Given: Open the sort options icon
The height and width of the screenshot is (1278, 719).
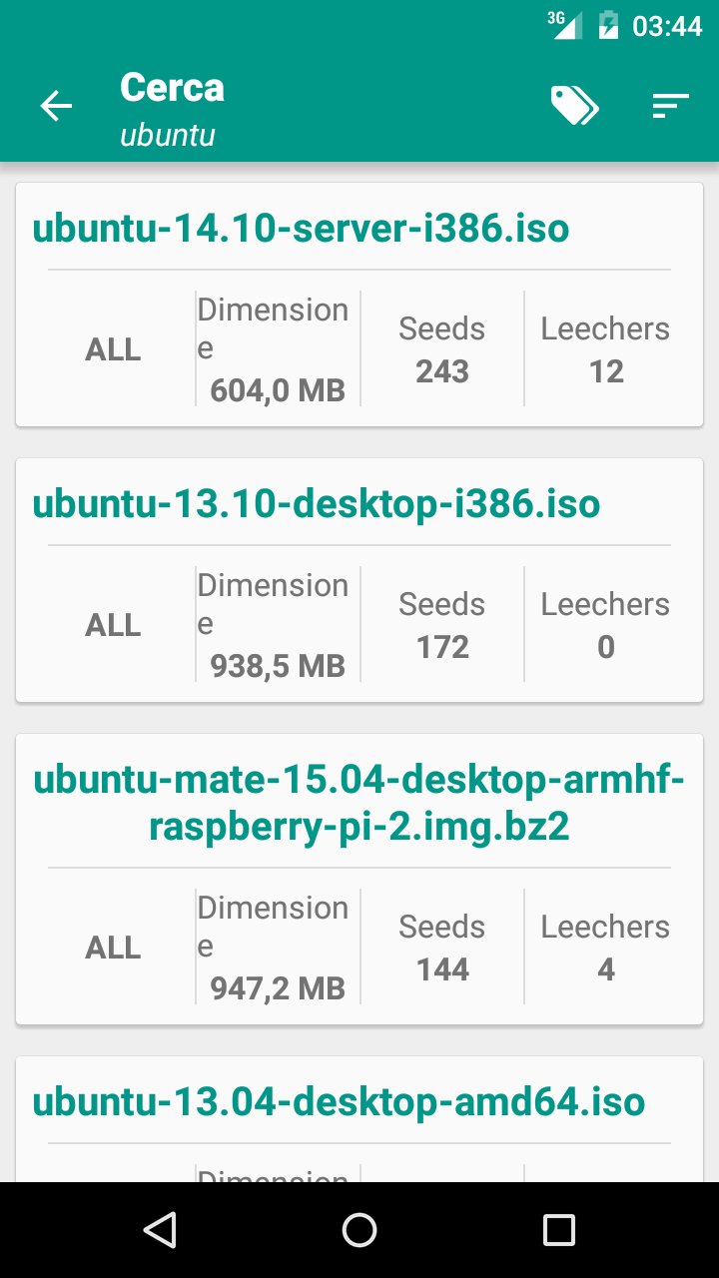Looking at the screenshot, I should (x=671, y=106).
